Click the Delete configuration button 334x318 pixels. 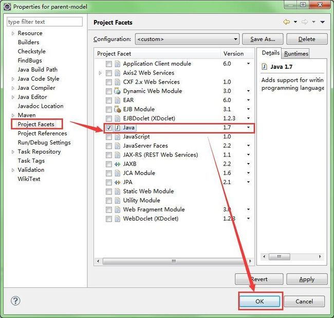click(x=307, y=39)
